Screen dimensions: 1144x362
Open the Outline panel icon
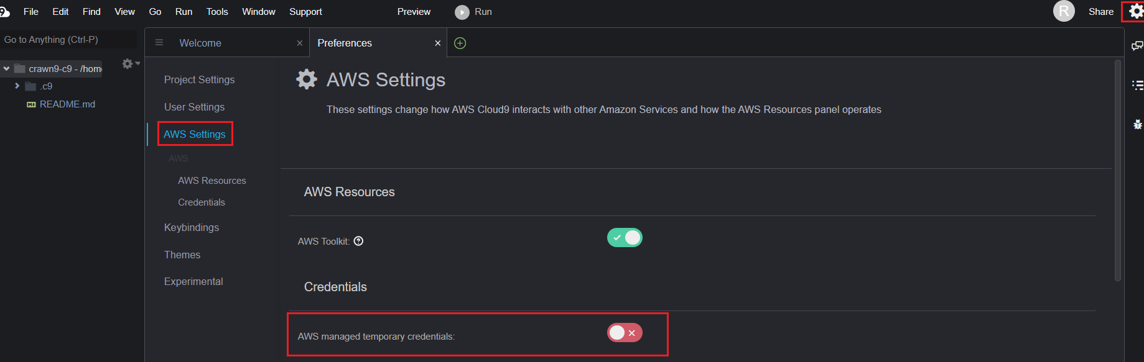point(1137,85)
